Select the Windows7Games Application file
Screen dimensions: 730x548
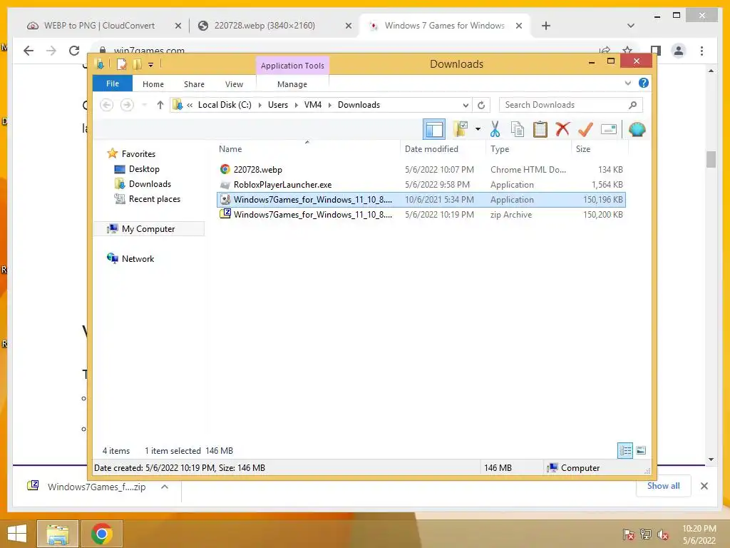click(421, 200)
